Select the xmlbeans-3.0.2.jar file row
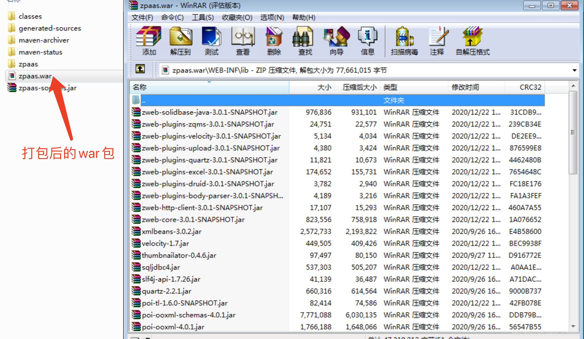The width and height of the screenshot is (584, 339). point(172,232)
